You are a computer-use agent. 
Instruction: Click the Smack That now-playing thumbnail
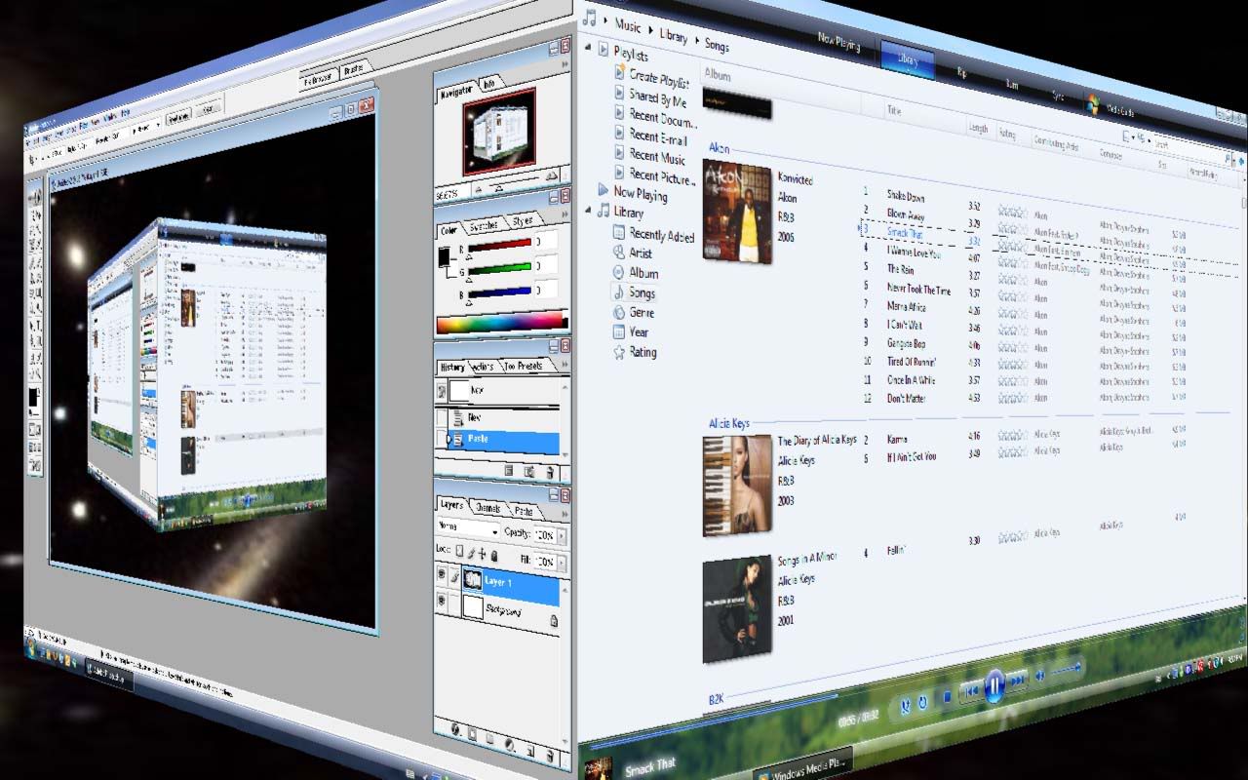598,769
